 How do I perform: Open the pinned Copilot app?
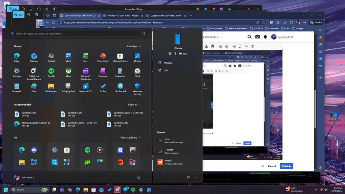(x=51, y=58)
